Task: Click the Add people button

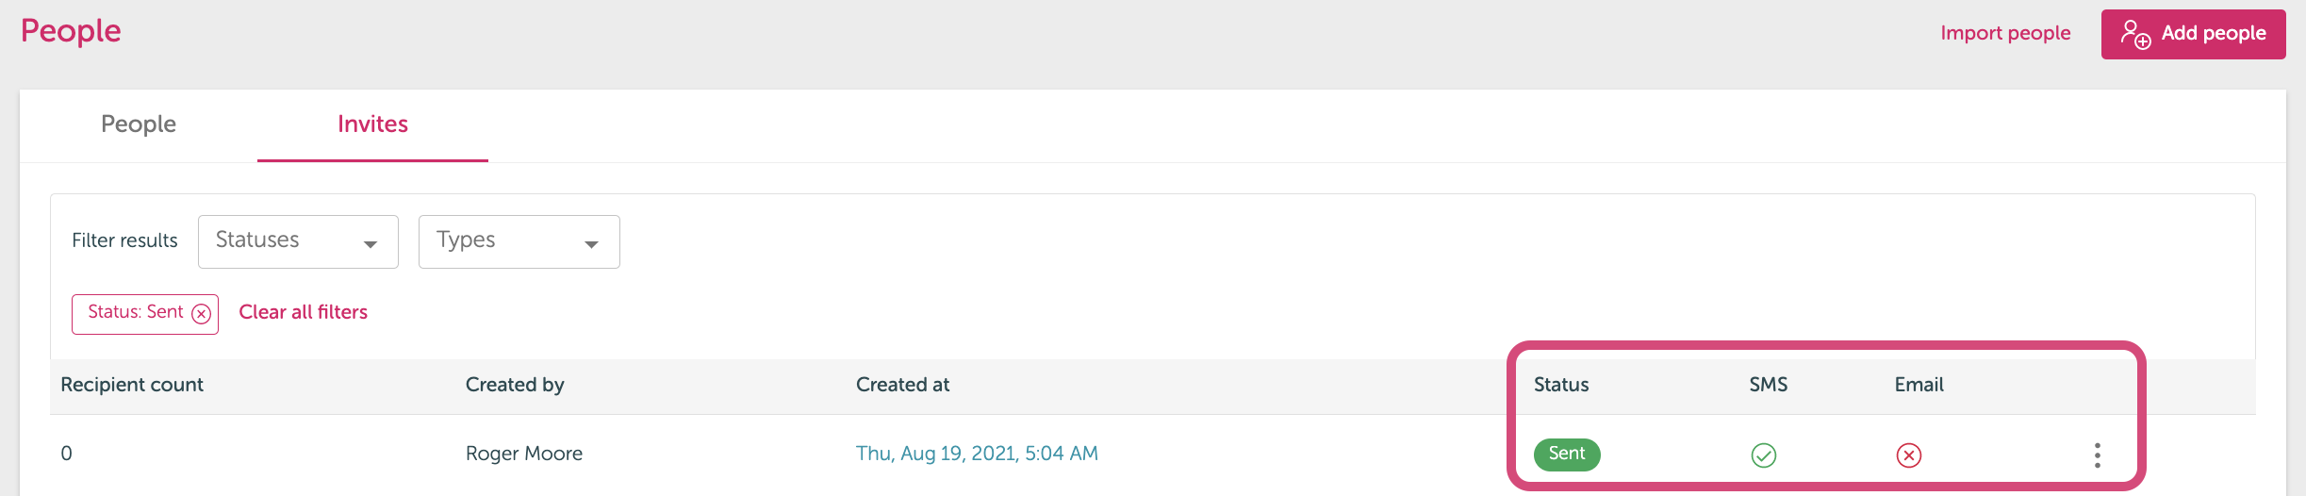Action: coord(2193,34)
